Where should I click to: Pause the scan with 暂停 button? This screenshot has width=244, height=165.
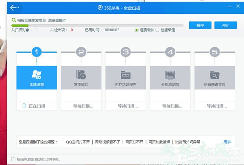coord(200,25)
